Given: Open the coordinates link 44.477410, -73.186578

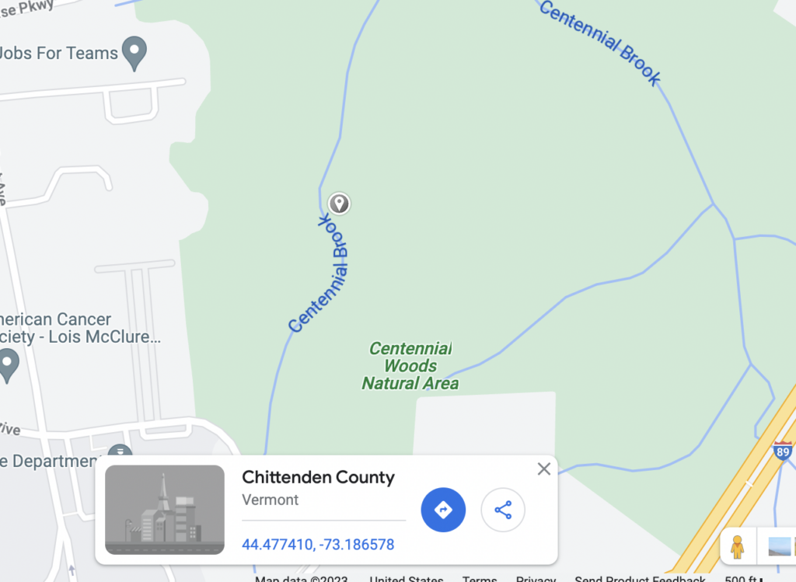Looking at the screenshot, I should (318, 545).
